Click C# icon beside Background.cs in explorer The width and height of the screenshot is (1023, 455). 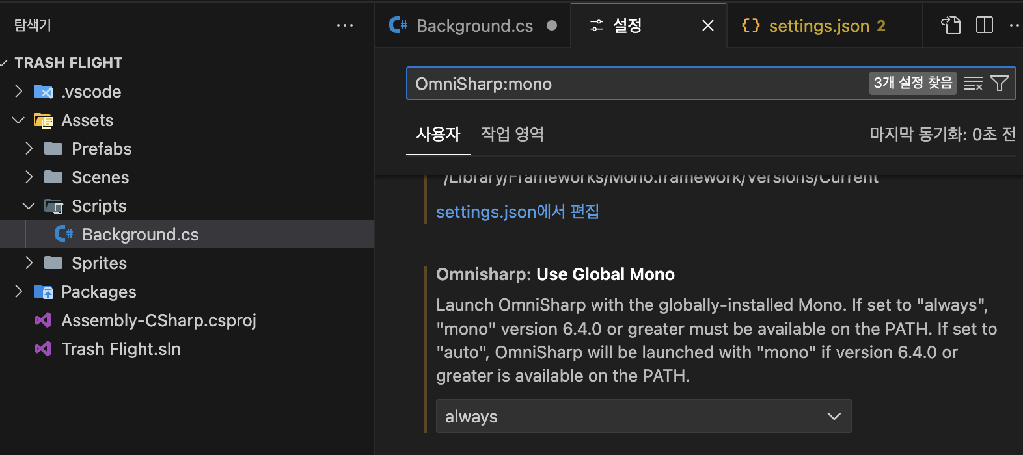coord(64,234)
